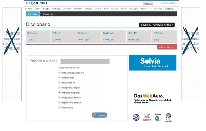This screenshot has width=206, height=131.
Task: Select 'de español a francés' dictionary option
Action: click(x=59, y=98)
